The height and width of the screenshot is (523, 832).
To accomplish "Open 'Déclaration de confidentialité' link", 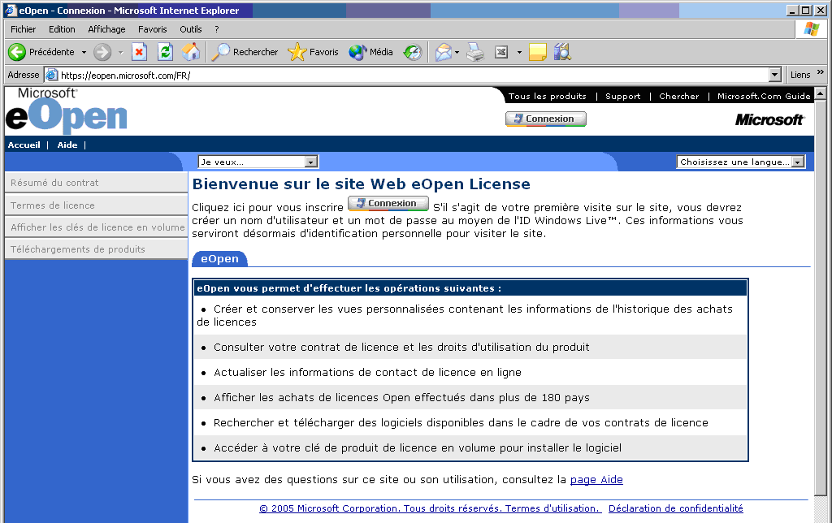I will (x=675, y=508).
